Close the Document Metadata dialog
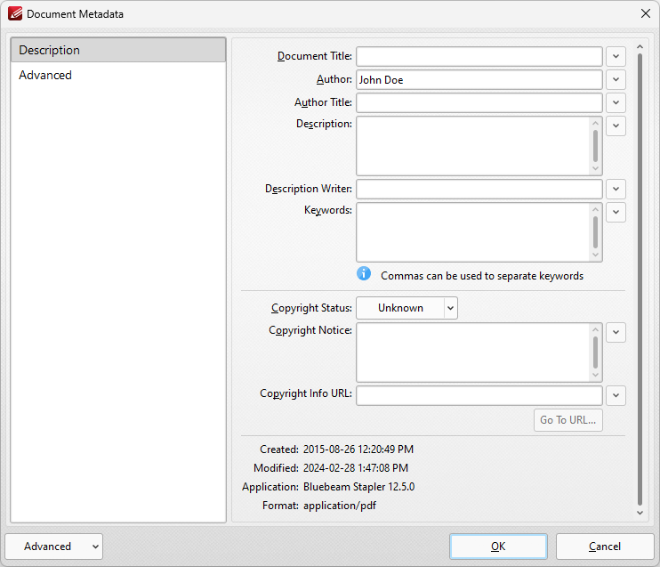The height and width of the screenshot is (567, 660). click(645, 13)
